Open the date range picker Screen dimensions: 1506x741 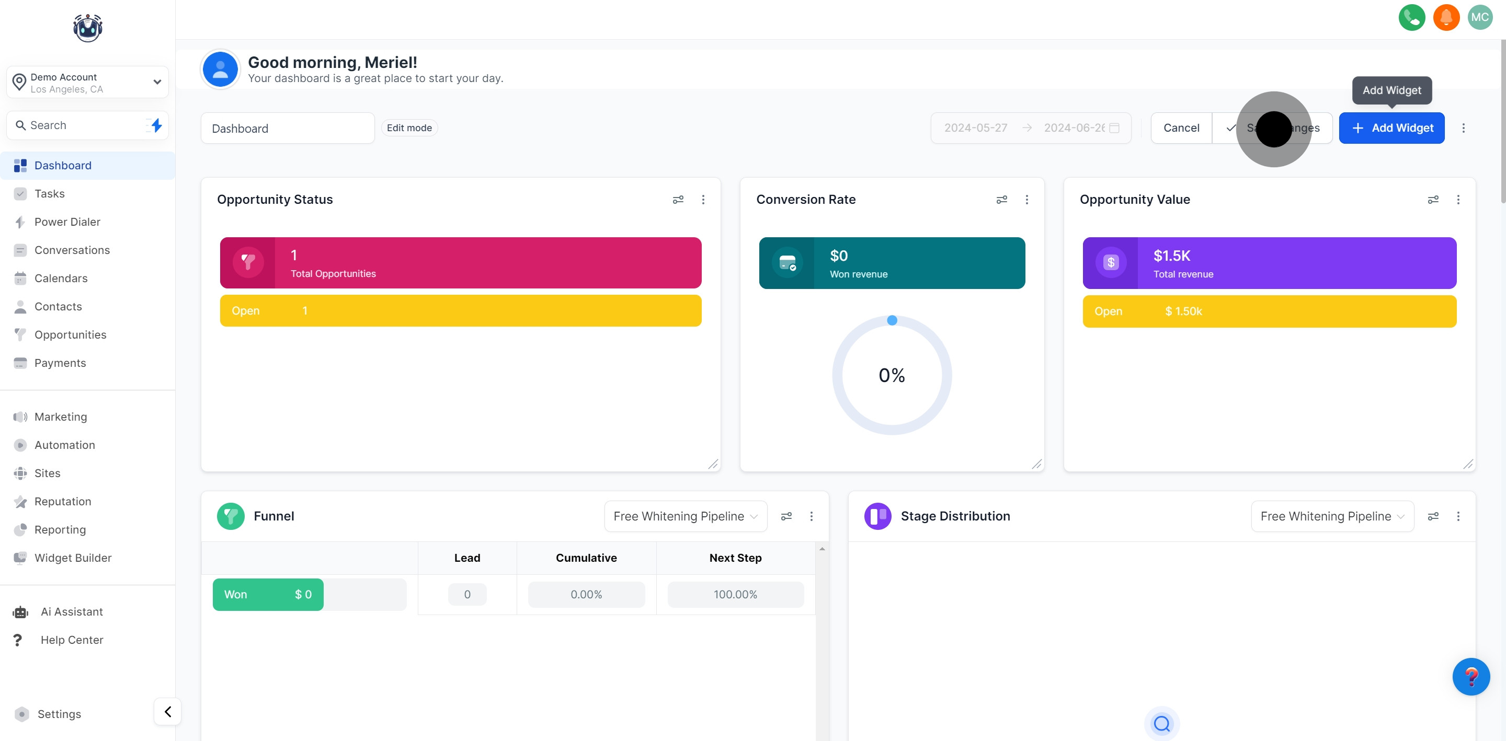(x=1030, y=128)
